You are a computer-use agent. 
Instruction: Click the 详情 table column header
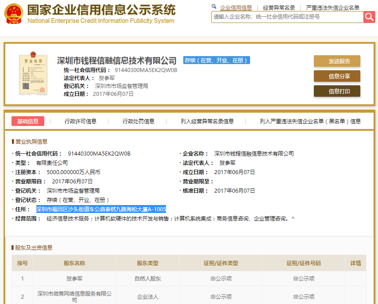355,262
